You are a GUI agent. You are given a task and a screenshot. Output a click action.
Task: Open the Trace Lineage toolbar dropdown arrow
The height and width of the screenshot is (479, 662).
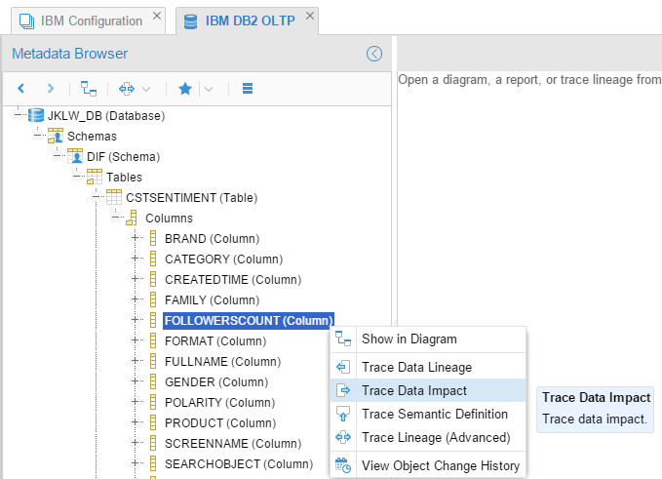pos(146,89)
